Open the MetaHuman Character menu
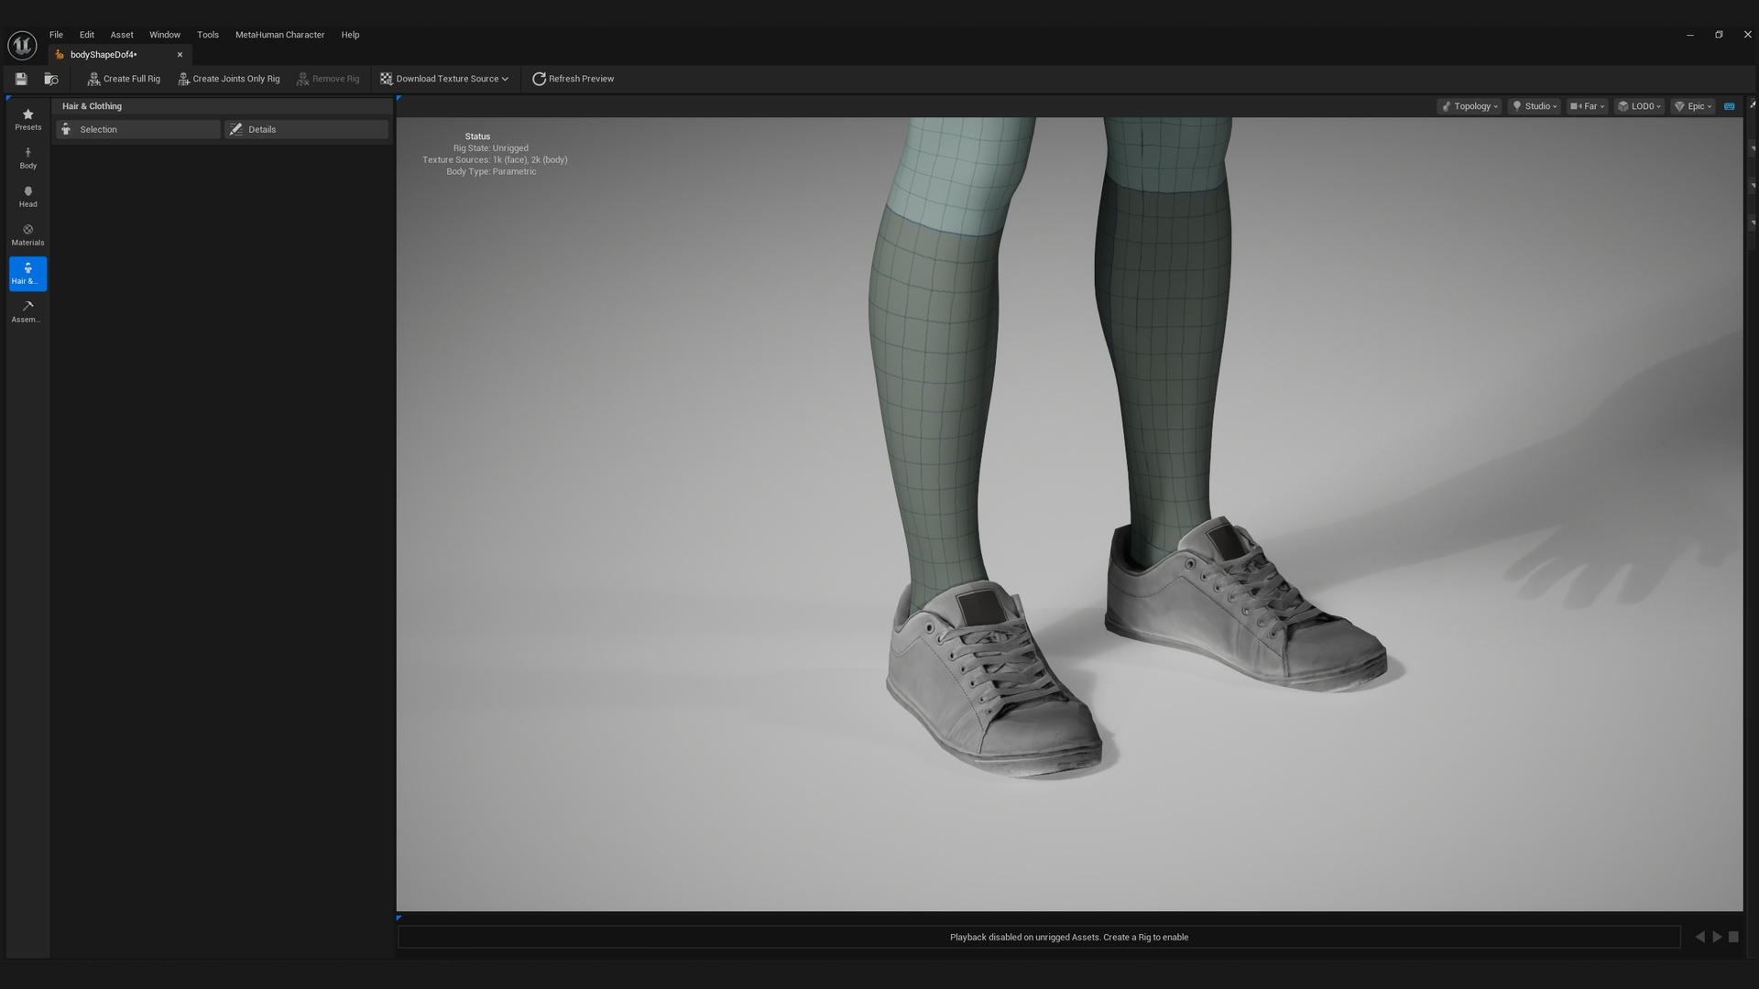Viewport: 1759px width, 989px height. click(279, 35)
